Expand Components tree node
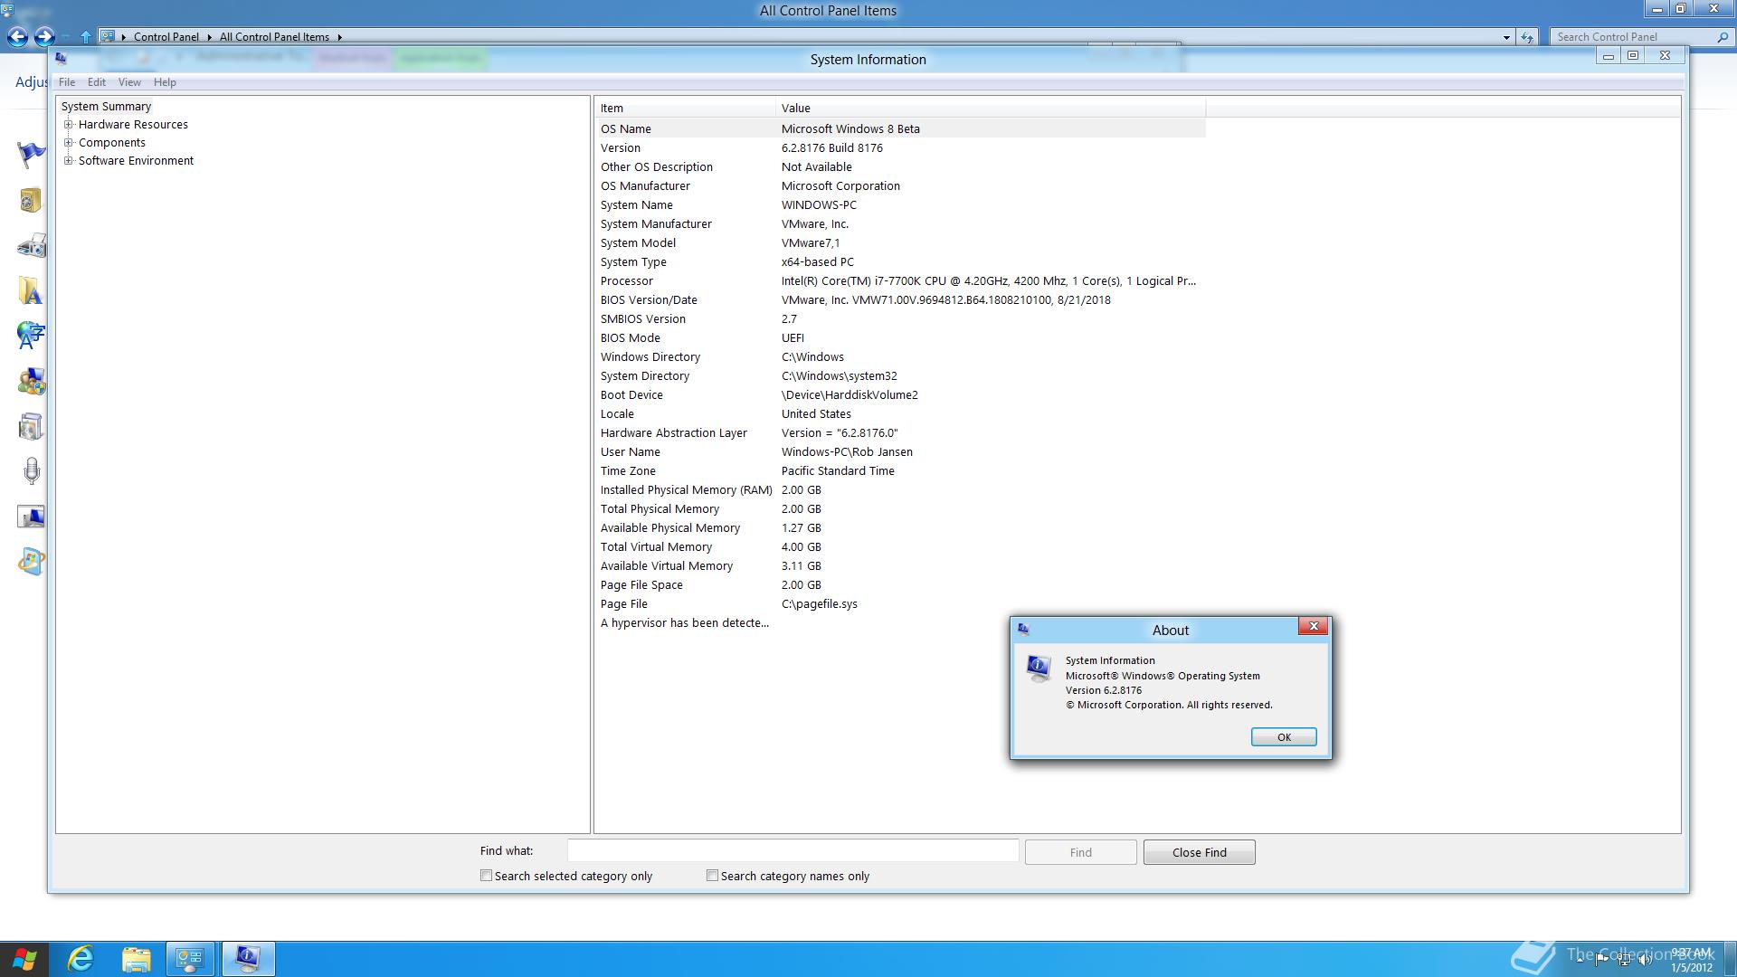This screenshot has height=977, width=1737. tap(68, 142)
